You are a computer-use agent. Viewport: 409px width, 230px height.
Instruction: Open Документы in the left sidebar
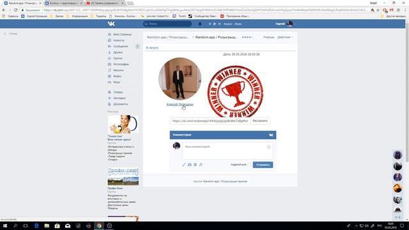pyautogui.click(x=121, y=104)
